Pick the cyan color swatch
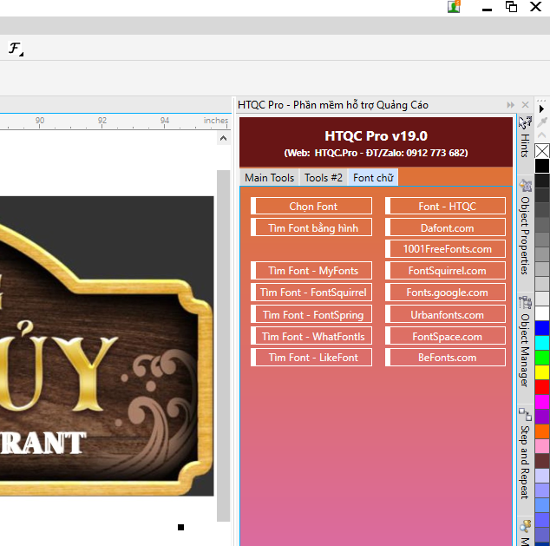Viewport: 550px width, 546px height. 542,343
